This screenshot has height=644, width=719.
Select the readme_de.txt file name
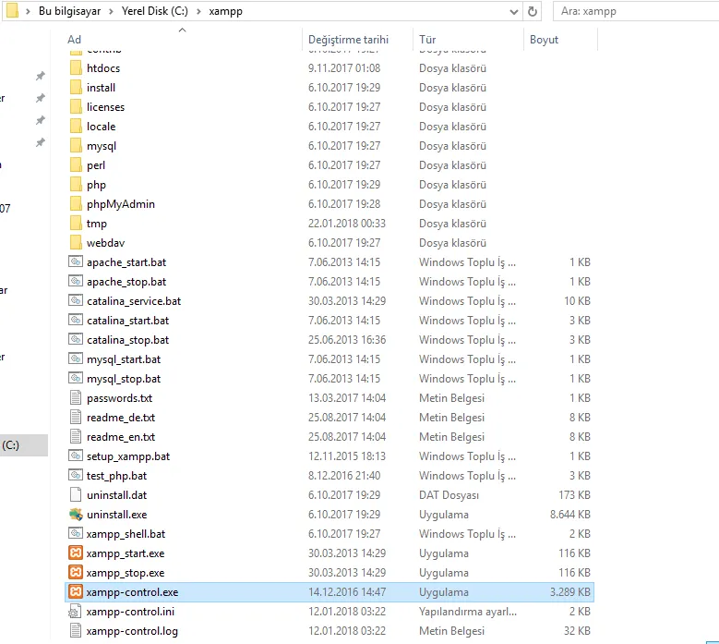[x=121, y=418]
